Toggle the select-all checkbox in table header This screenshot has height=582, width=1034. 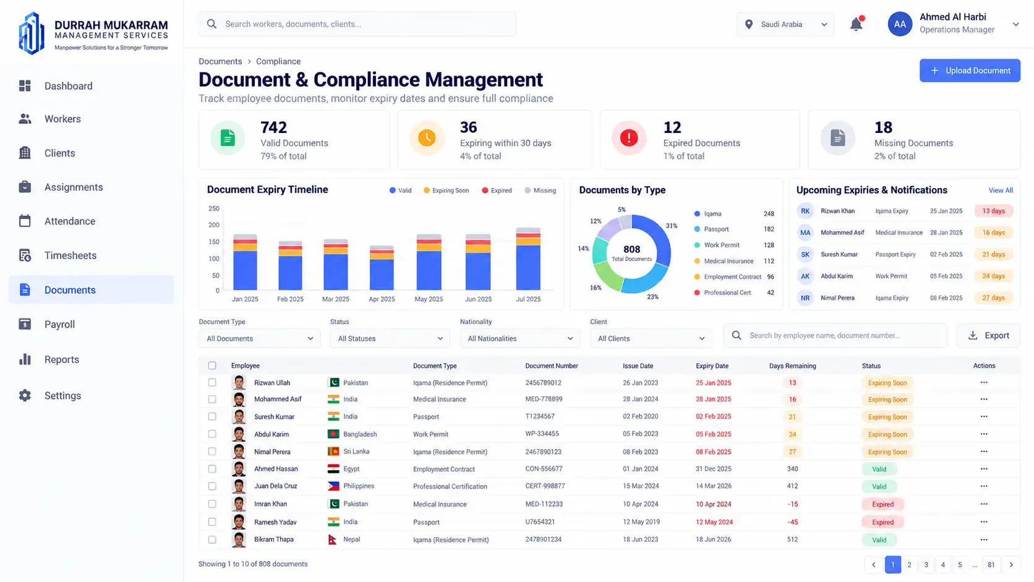click(212, 366)
